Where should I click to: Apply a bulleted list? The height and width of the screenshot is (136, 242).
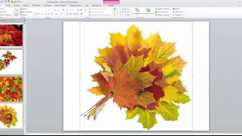coord(68,10)
